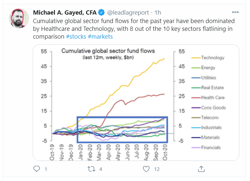Click the retweet count number 4
The width and height of the screenshot is (250, 181).
(x=101, y=169)
